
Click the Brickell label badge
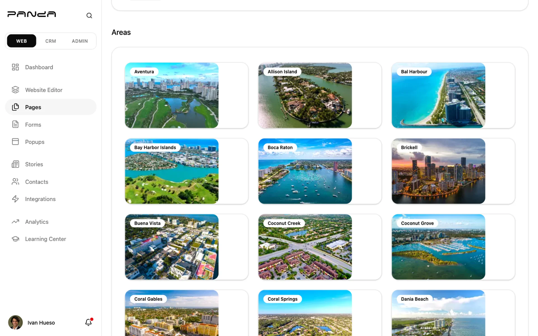[409, 148]
